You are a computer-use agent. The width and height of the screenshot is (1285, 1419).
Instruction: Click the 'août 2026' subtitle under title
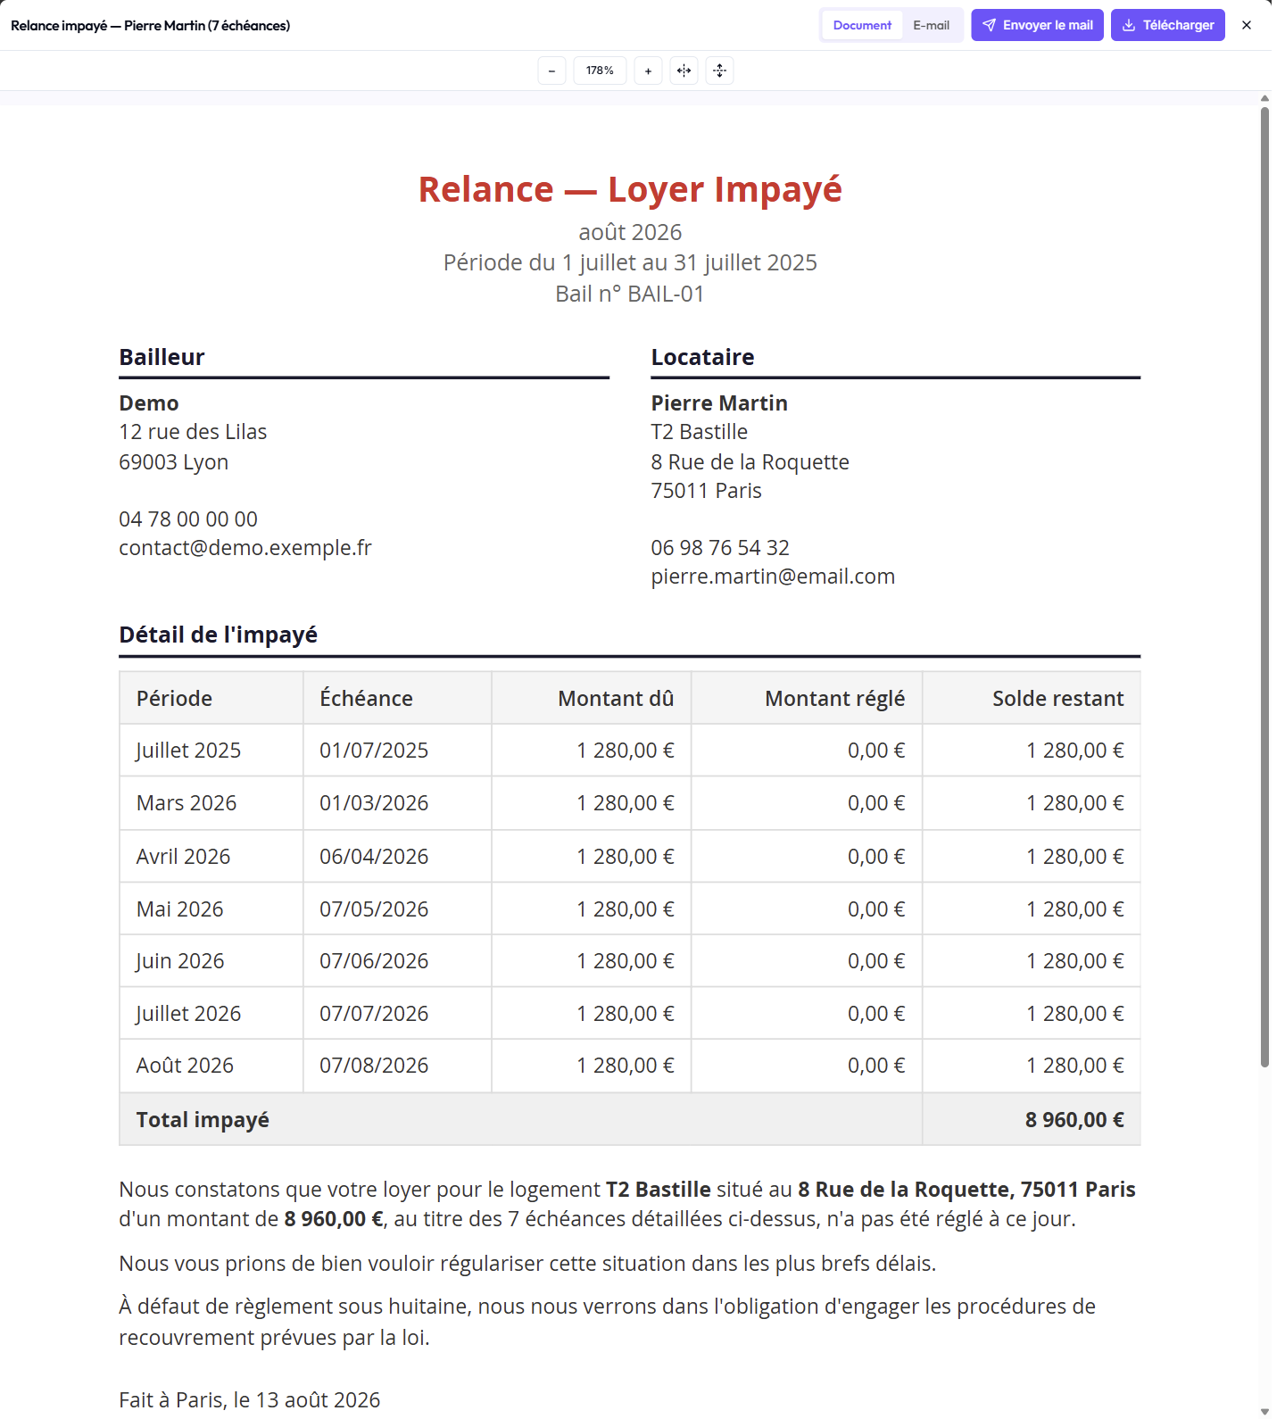tap(630, 232)
